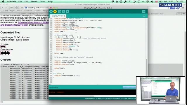Open Spotlight search magnifier
The width and height of the screenshot is (187, 105).
[x=177, y=1]
